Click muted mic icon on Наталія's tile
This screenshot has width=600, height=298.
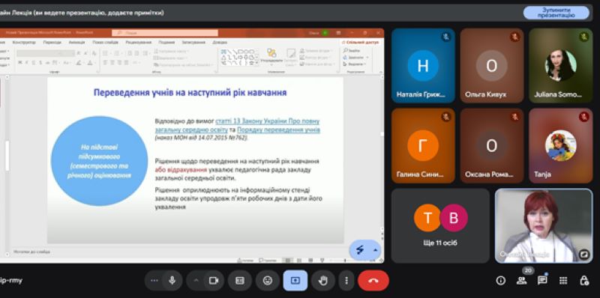click(x=445, y=37)
